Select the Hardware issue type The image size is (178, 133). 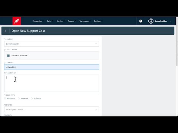pyautogui.click(x=5, y=98)
